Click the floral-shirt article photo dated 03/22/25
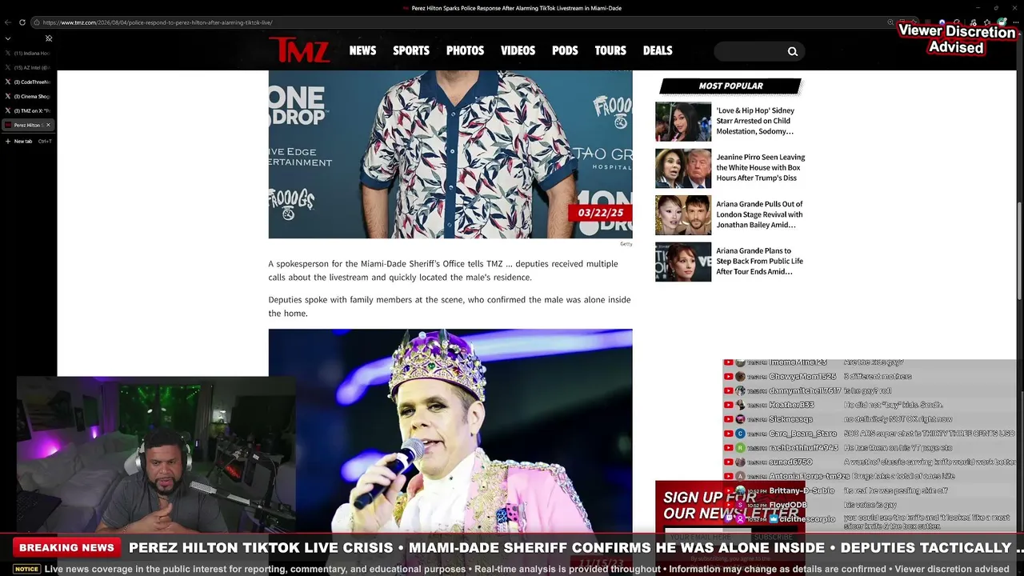The image size is (1024, 576). coord(450,154)
